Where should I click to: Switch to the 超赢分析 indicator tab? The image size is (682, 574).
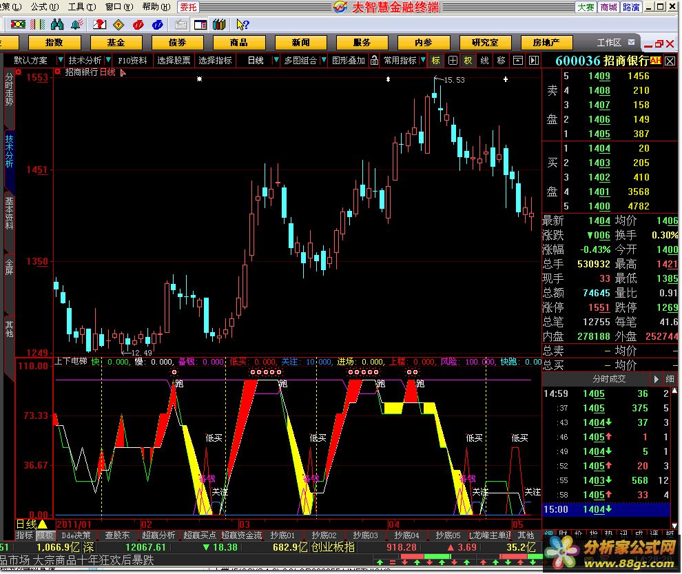click(x=158, y=535)
